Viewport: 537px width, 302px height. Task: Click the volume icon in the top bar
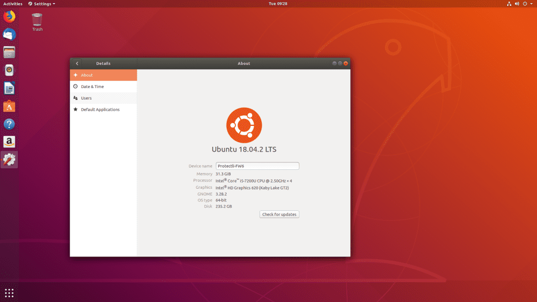coord(517,4)
